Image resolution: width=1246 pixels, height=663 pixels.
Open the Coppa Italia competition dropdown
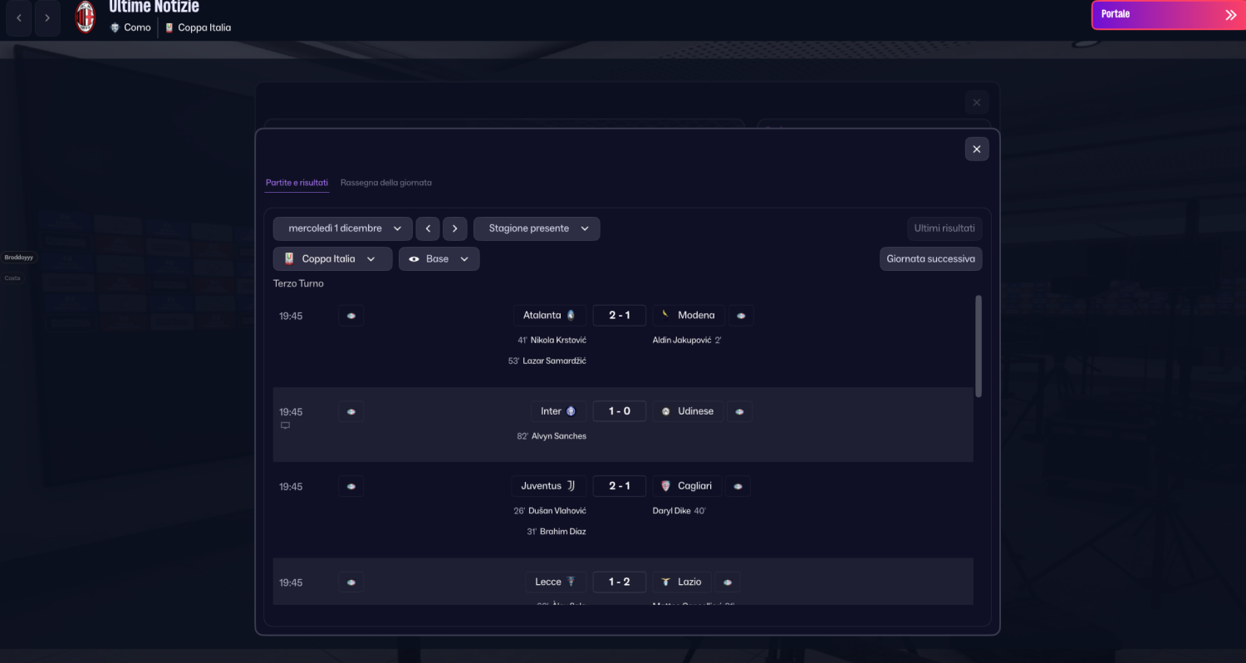click(x=332, y=258)
